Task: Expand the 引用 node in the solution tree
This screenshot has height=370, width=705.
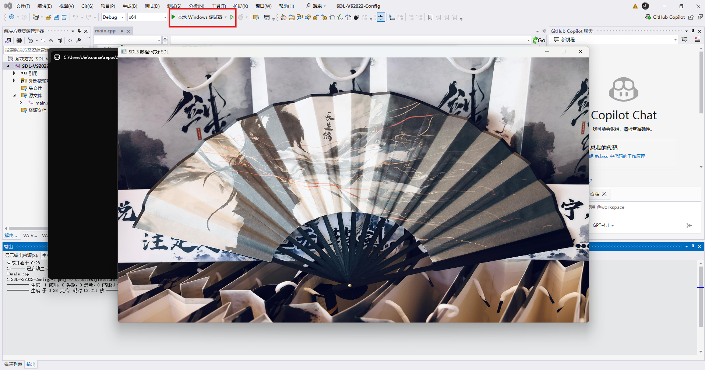Action: [x=14, y=73]
